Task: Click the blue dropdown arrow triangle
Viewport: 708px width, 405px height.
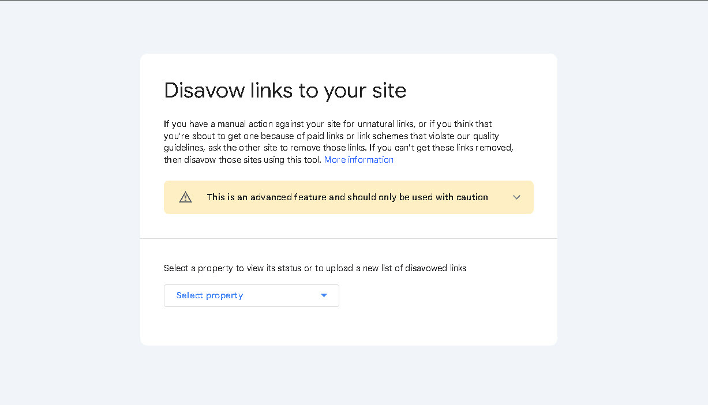Action: pyautogui.click(x=324, y=295)
